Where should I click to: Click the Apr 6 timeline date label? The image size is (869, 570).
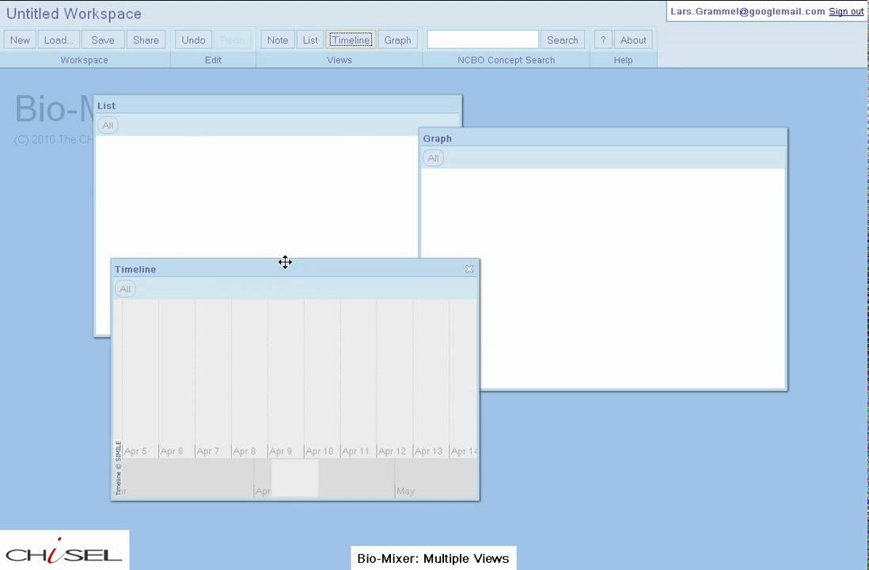tap(172, 451)
